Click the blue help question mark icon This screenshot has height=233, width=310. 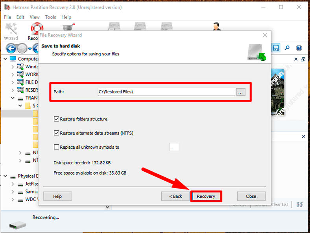tap(299, 48)
